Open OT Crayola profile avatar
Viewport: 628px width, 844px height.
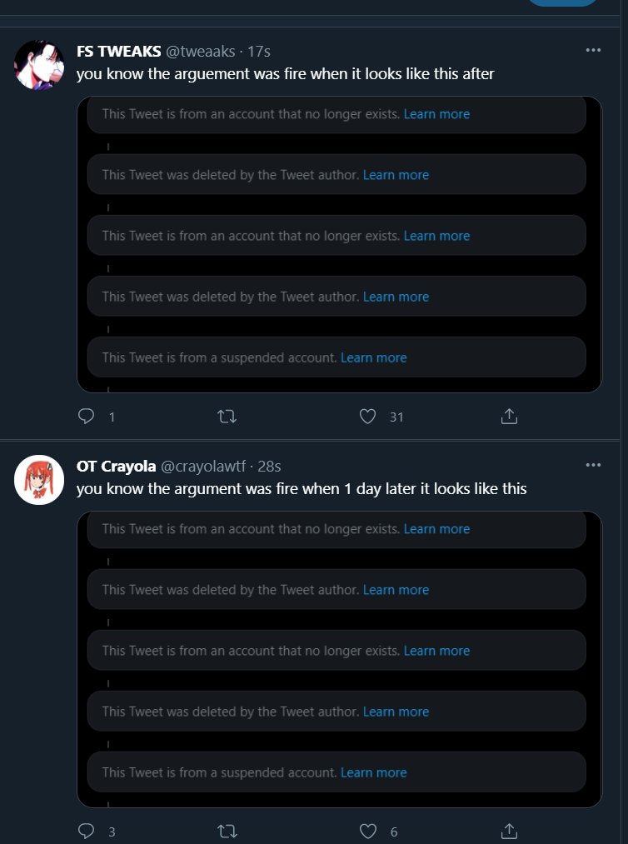coord(39,479)
